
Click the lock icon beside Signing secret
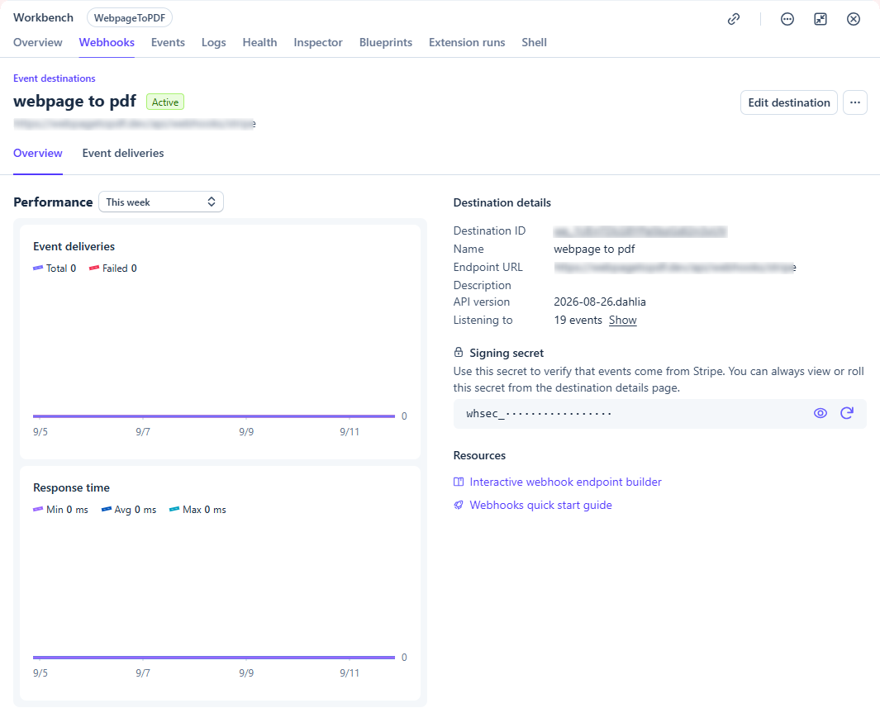click(459, 352)
